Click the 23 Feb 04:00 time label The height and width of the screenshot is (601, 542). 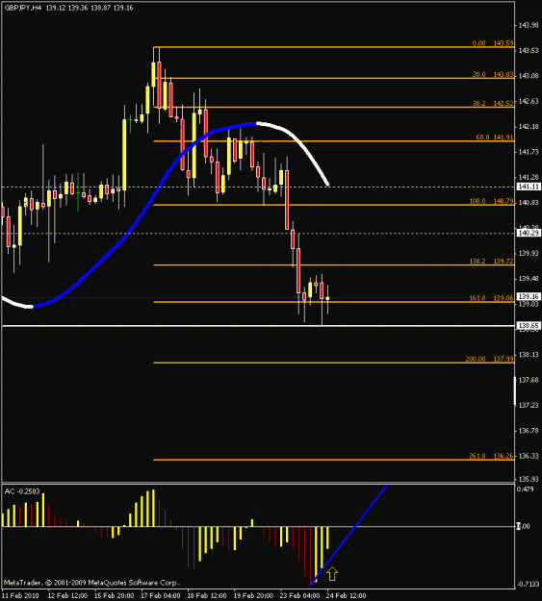pos(299,595)
